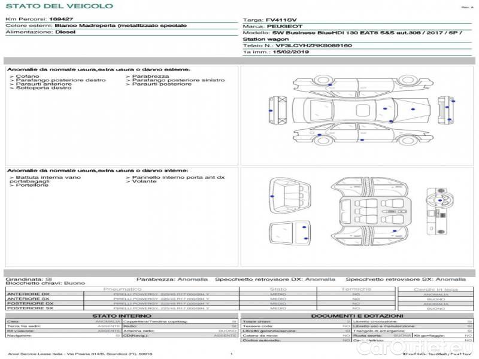Select the chassis number 'VF3LCYHZRKS089160'
Screen dimensions: 479x359
pos(314,45)
